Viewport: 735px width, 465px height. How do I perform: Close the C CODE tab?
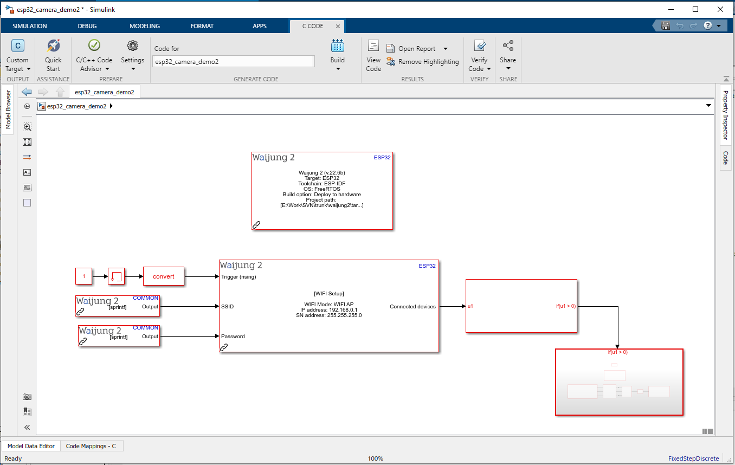click(338, 26)
